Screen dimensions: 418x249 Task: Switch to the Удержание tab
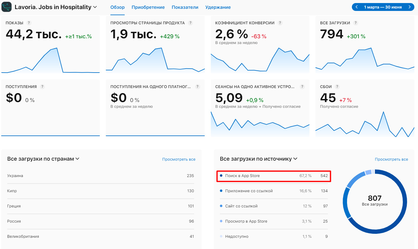(x=218, y=7)
